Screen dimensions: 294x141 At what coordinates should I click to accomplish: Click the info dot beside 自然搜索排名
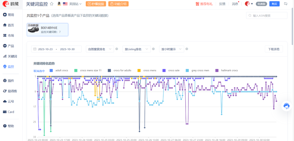coord(117,49)
